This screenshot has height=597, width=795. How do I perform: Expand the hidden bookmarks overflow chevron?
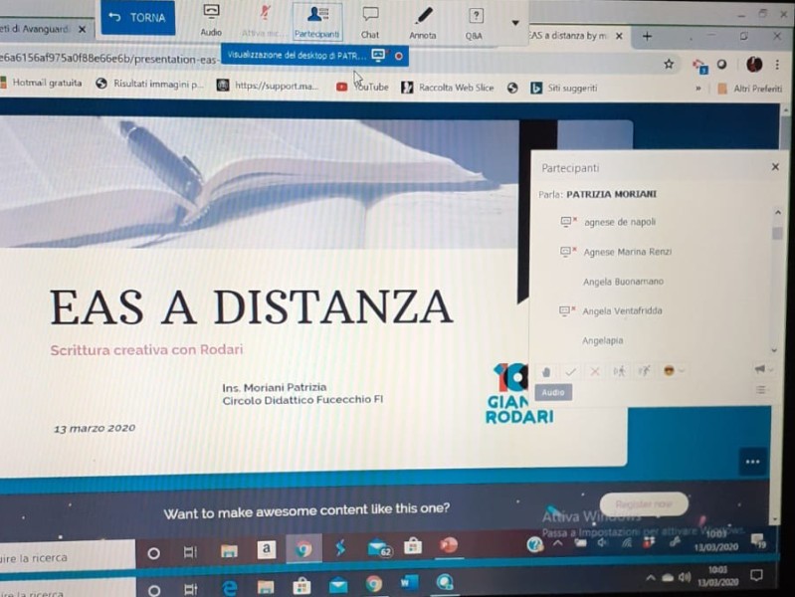(698, 88)
